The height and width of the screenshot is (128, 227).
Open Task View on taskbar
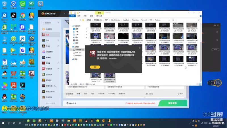[20, 123]
